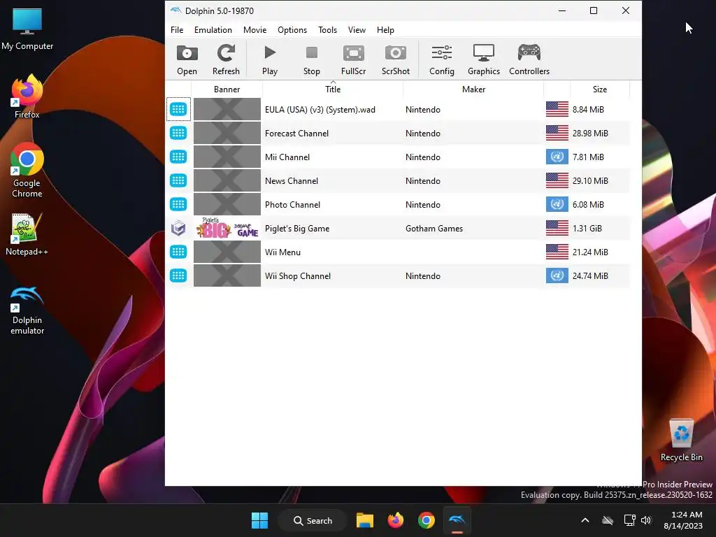Click the missing banner placeholder for Wii Menu
The width and height of the screenshot is (716, 537).
coord(227,252)
